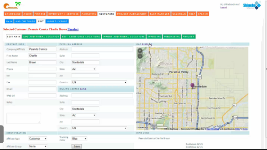
Task: Open the Finance tab
Action: pos(40,14)
